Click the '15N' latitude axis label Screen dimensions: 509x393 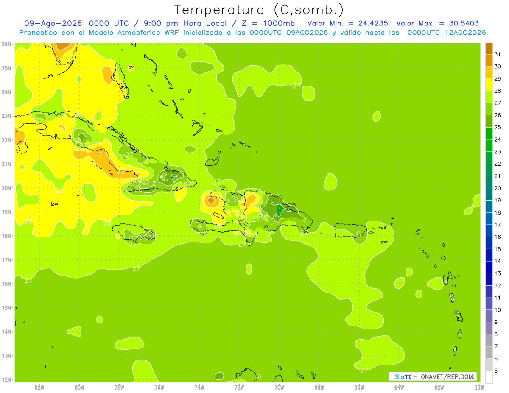pyautogui.click(x=6, y=307)
